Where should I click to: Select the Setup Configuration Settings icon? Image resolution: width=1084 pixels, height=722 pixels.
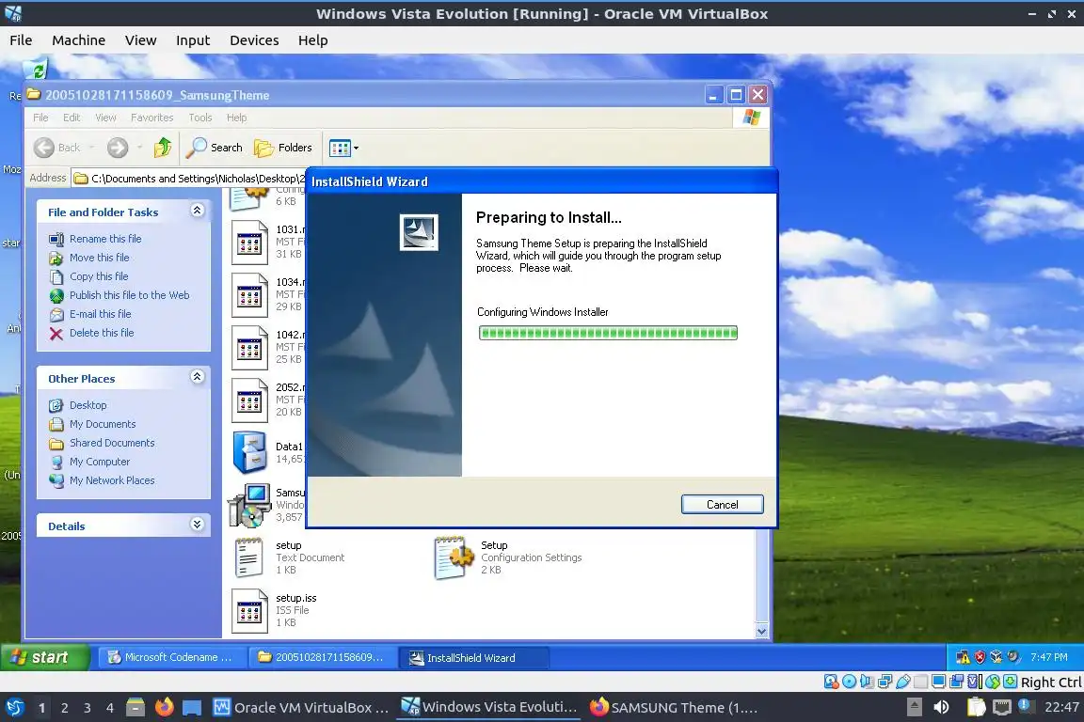coord(454,557)
